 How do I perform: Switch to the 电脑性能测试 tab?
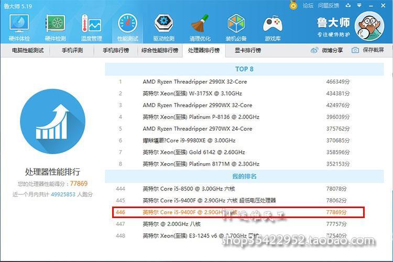[28, 51]
